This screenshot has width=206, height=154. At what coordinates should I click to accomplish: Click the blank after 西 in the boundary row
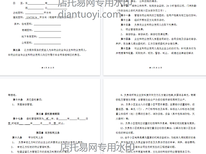[36, 8]
